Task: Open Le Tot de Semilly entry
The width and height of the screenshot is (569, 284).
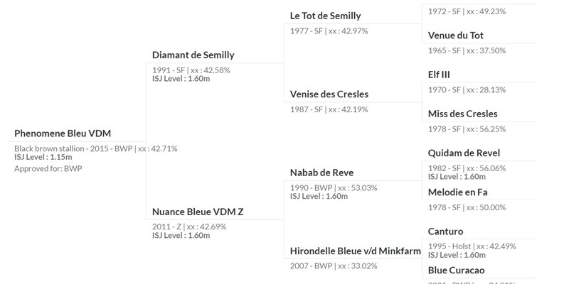Action: 325,16
